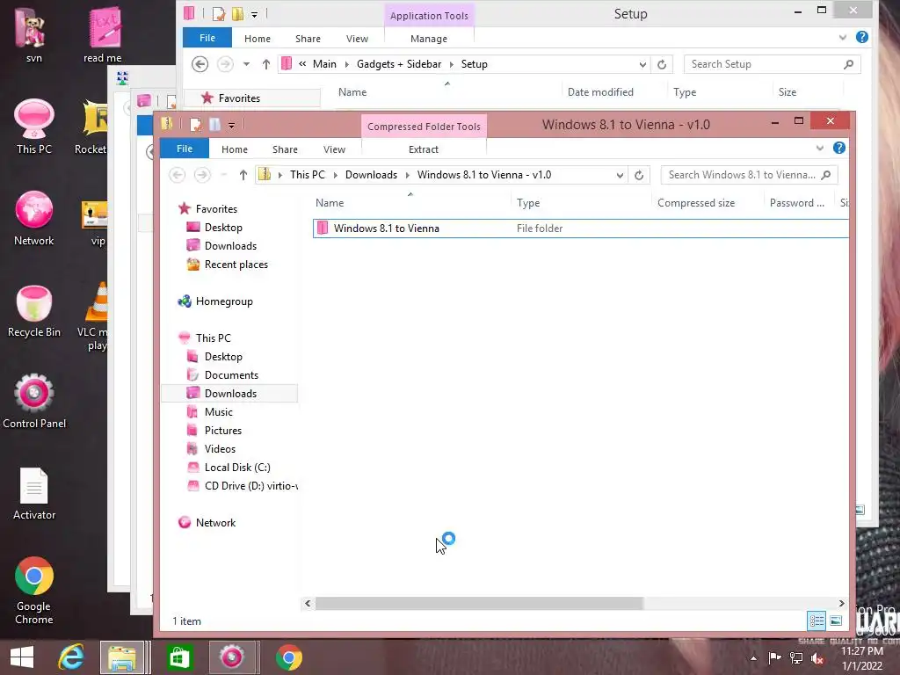Screen dimensions: 900x675
Task: Open the Control Panel desktop icon
Action: tap(34, 401)
